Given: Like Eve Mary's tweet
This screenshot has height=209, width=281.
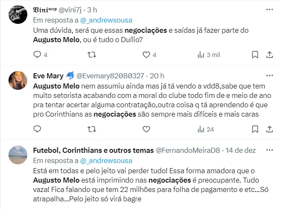Looking at the screenshot, I should [146, 129].
